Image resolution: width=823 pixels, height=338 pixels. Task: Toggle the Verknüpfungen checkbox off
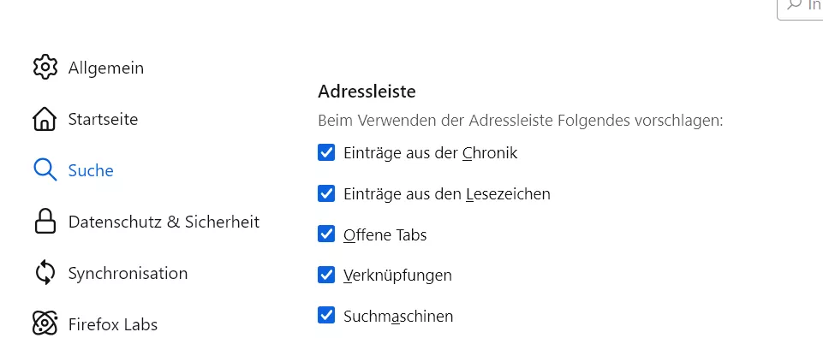pyautogui.click(x=326, y=275)
